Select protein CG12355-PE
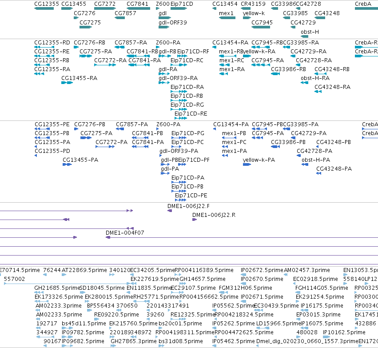Image resolution: width=378 pixels, height=348 pixels. [52, 124]
